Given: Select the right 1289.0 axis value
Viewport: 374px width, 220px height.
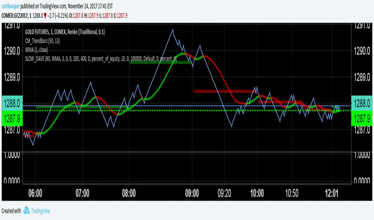Looking at the screenshot, I should point(362,77).
